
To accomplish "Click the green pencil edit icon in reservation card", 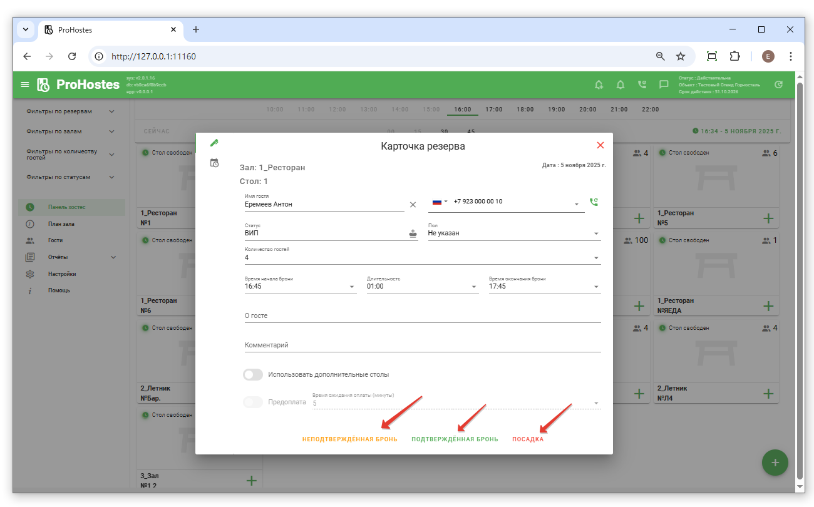I will (214, 143).
